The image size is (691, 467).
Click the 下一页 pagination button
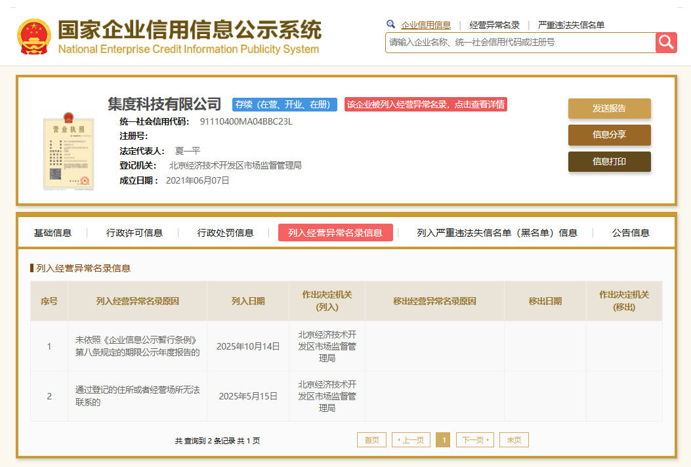point(474,440)
